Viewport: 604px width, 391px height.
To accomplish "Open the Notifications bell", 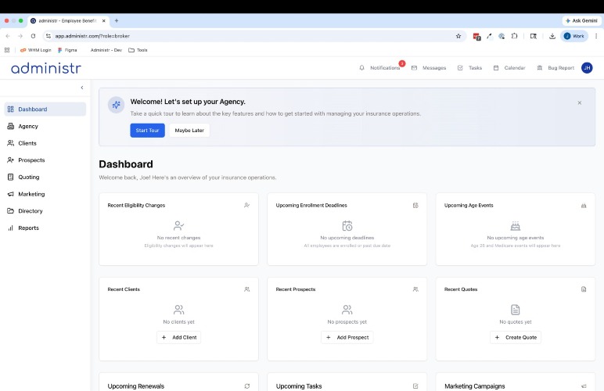I will (x=380, y=68).
